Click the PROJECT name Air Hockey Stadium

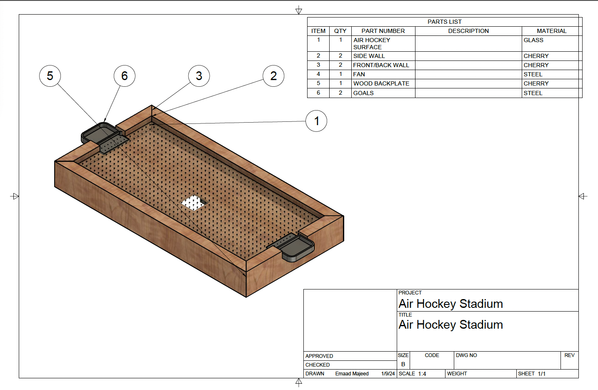(x=450, y=304)
